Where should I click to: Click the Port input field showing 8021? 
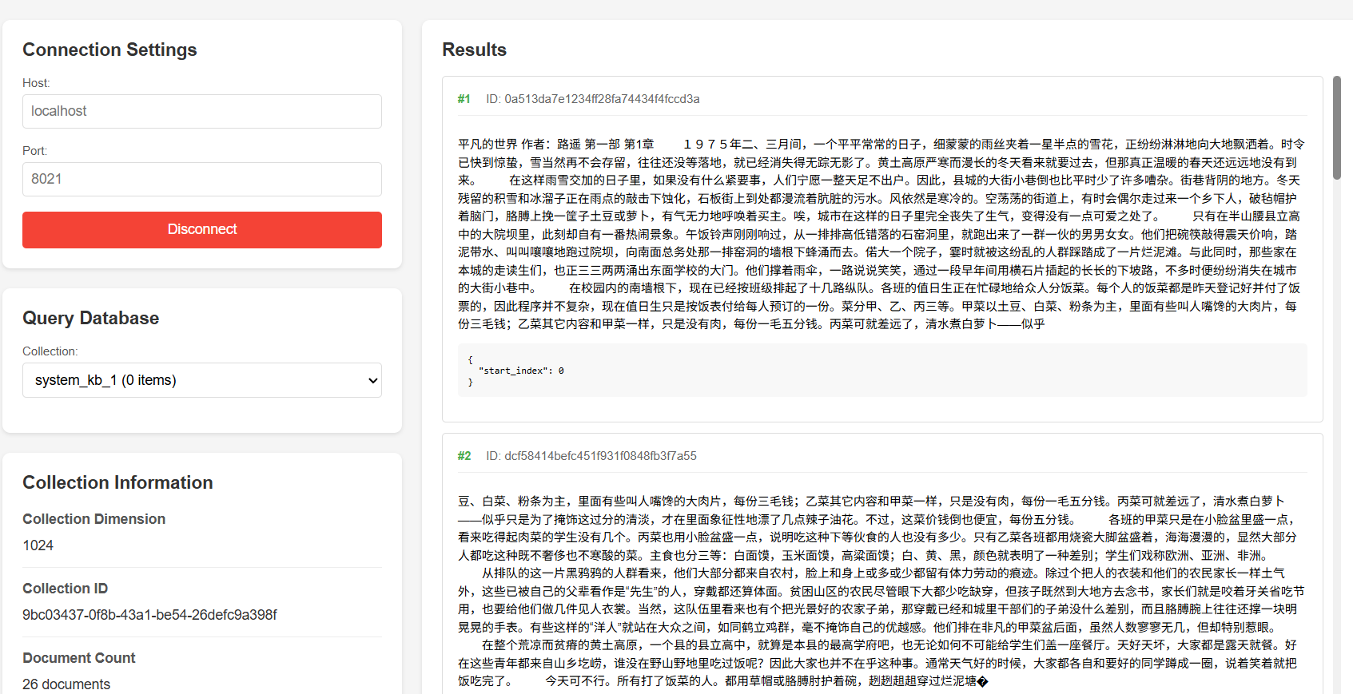click(201, 179)
